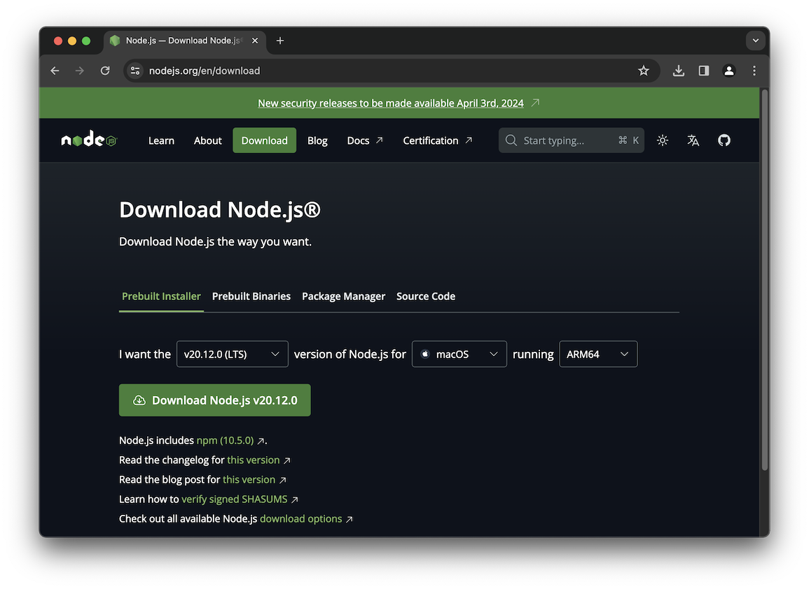
Task: Open a new browser tab
Action: tap(280, 41)
